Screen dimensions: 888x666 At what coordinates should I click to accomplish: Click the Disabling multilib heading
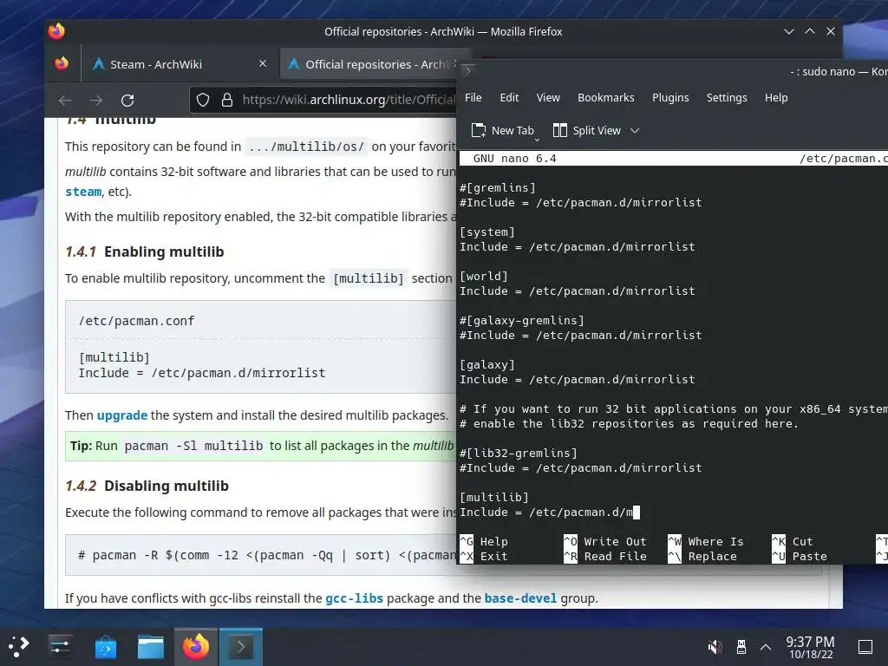pos(166,486)
